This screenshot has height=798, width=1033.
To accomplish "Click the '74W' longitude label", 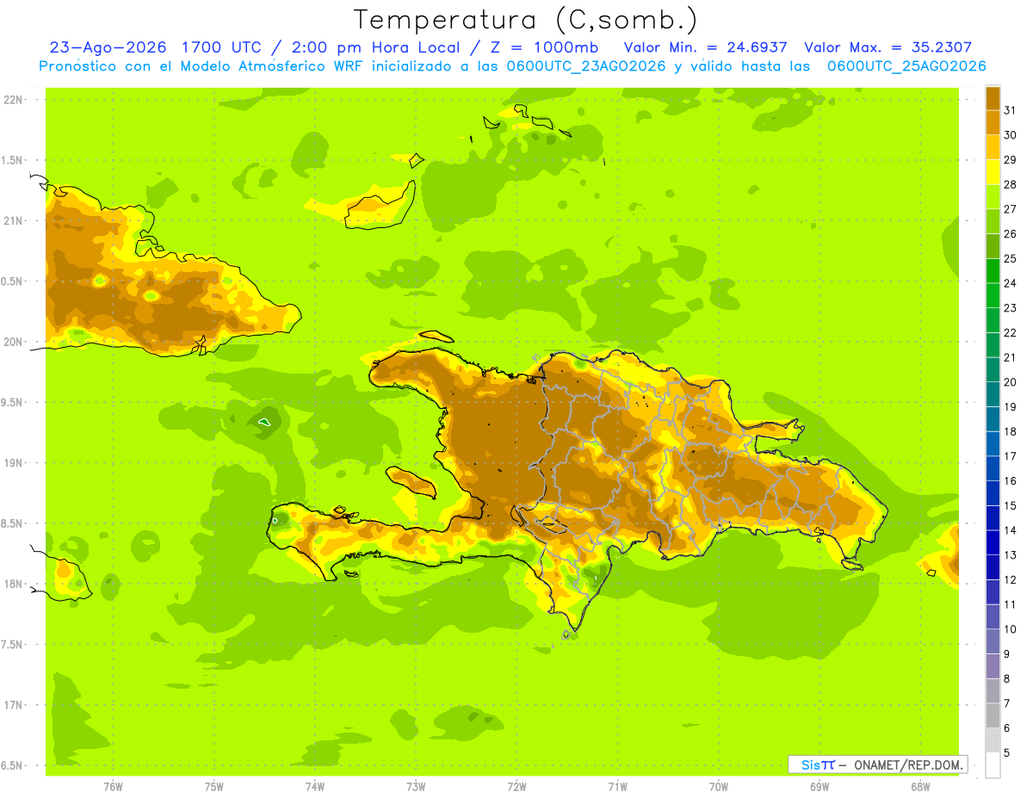I will click(314, 786).
